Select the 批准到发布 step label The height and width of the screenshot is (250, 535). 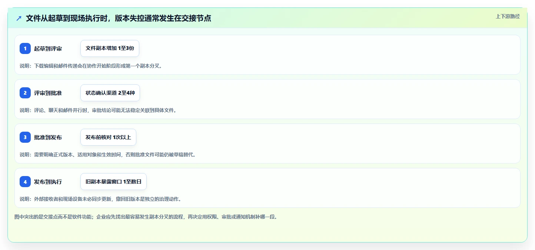pos(48,137)
